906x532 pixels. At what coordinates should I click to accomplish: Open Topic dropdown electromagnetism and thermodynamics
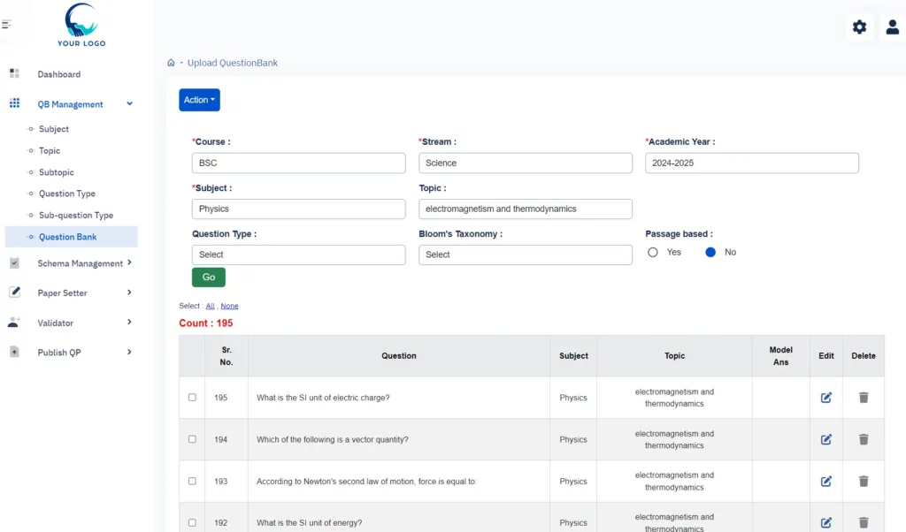click(x=526, y=209)
